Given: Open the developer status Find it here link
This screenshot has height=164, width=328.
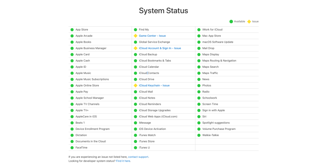Looking at the screenshot, I should pyautogui.click(x=123, y=161).
